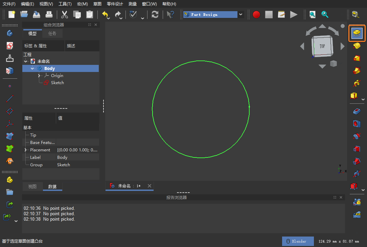The image size is (367, 247).
Task: Open the additive primitive dropdown arrow
Action: (363, 99)
